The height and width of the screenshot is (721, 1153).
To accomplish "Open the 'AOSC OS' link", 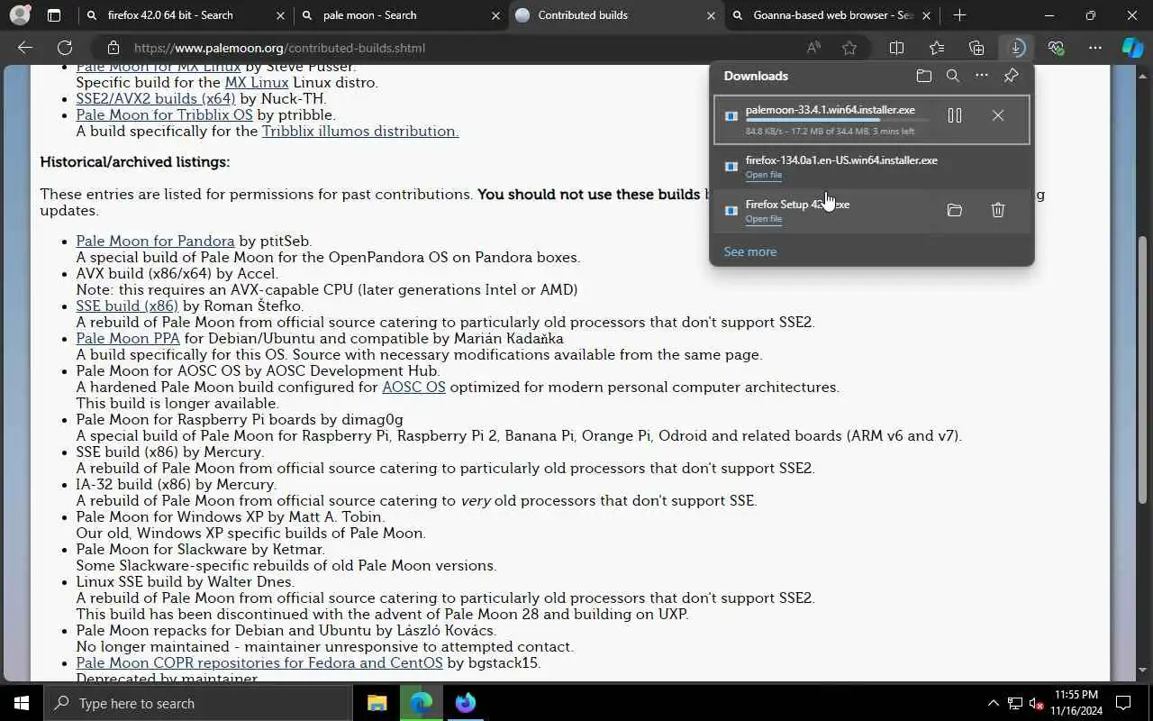I will click(x=413, y=387).
